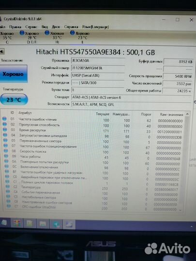The width and height of the screenshot is (196, 261).
Task: Click status icon of attribute 05 Переназначенные сектора
Action: [x=5, y=140]
